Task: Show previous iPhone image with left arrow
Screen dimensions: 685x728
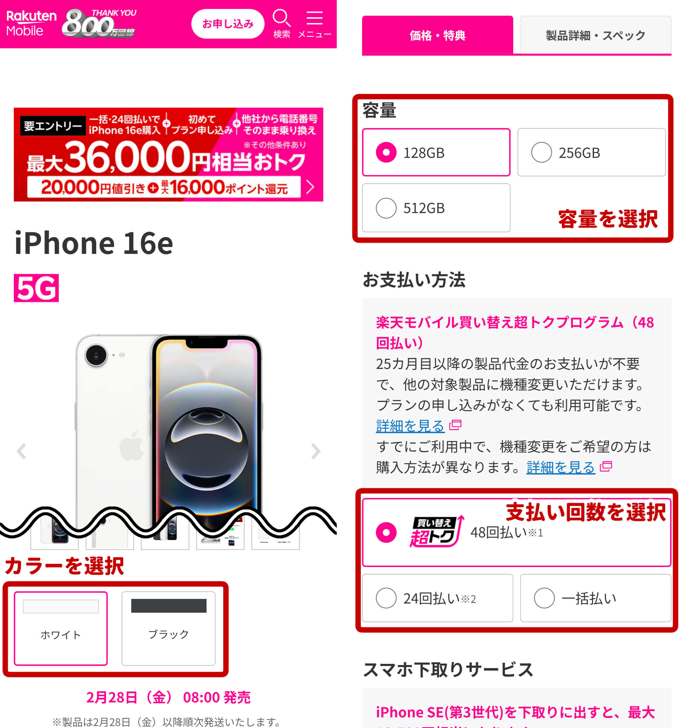Action: click(x=22, y=451)
